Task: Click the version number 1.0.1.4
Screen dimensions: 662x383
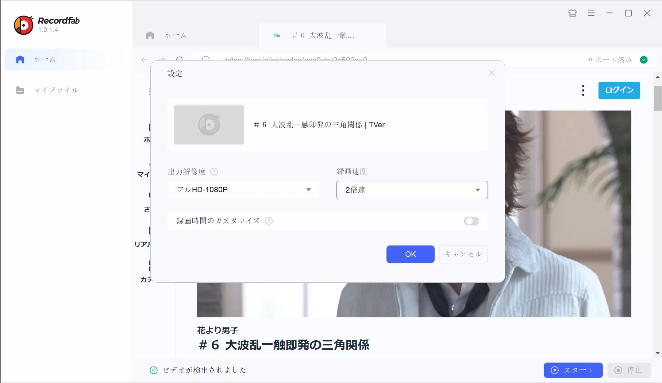Action: tap(48, 30)
